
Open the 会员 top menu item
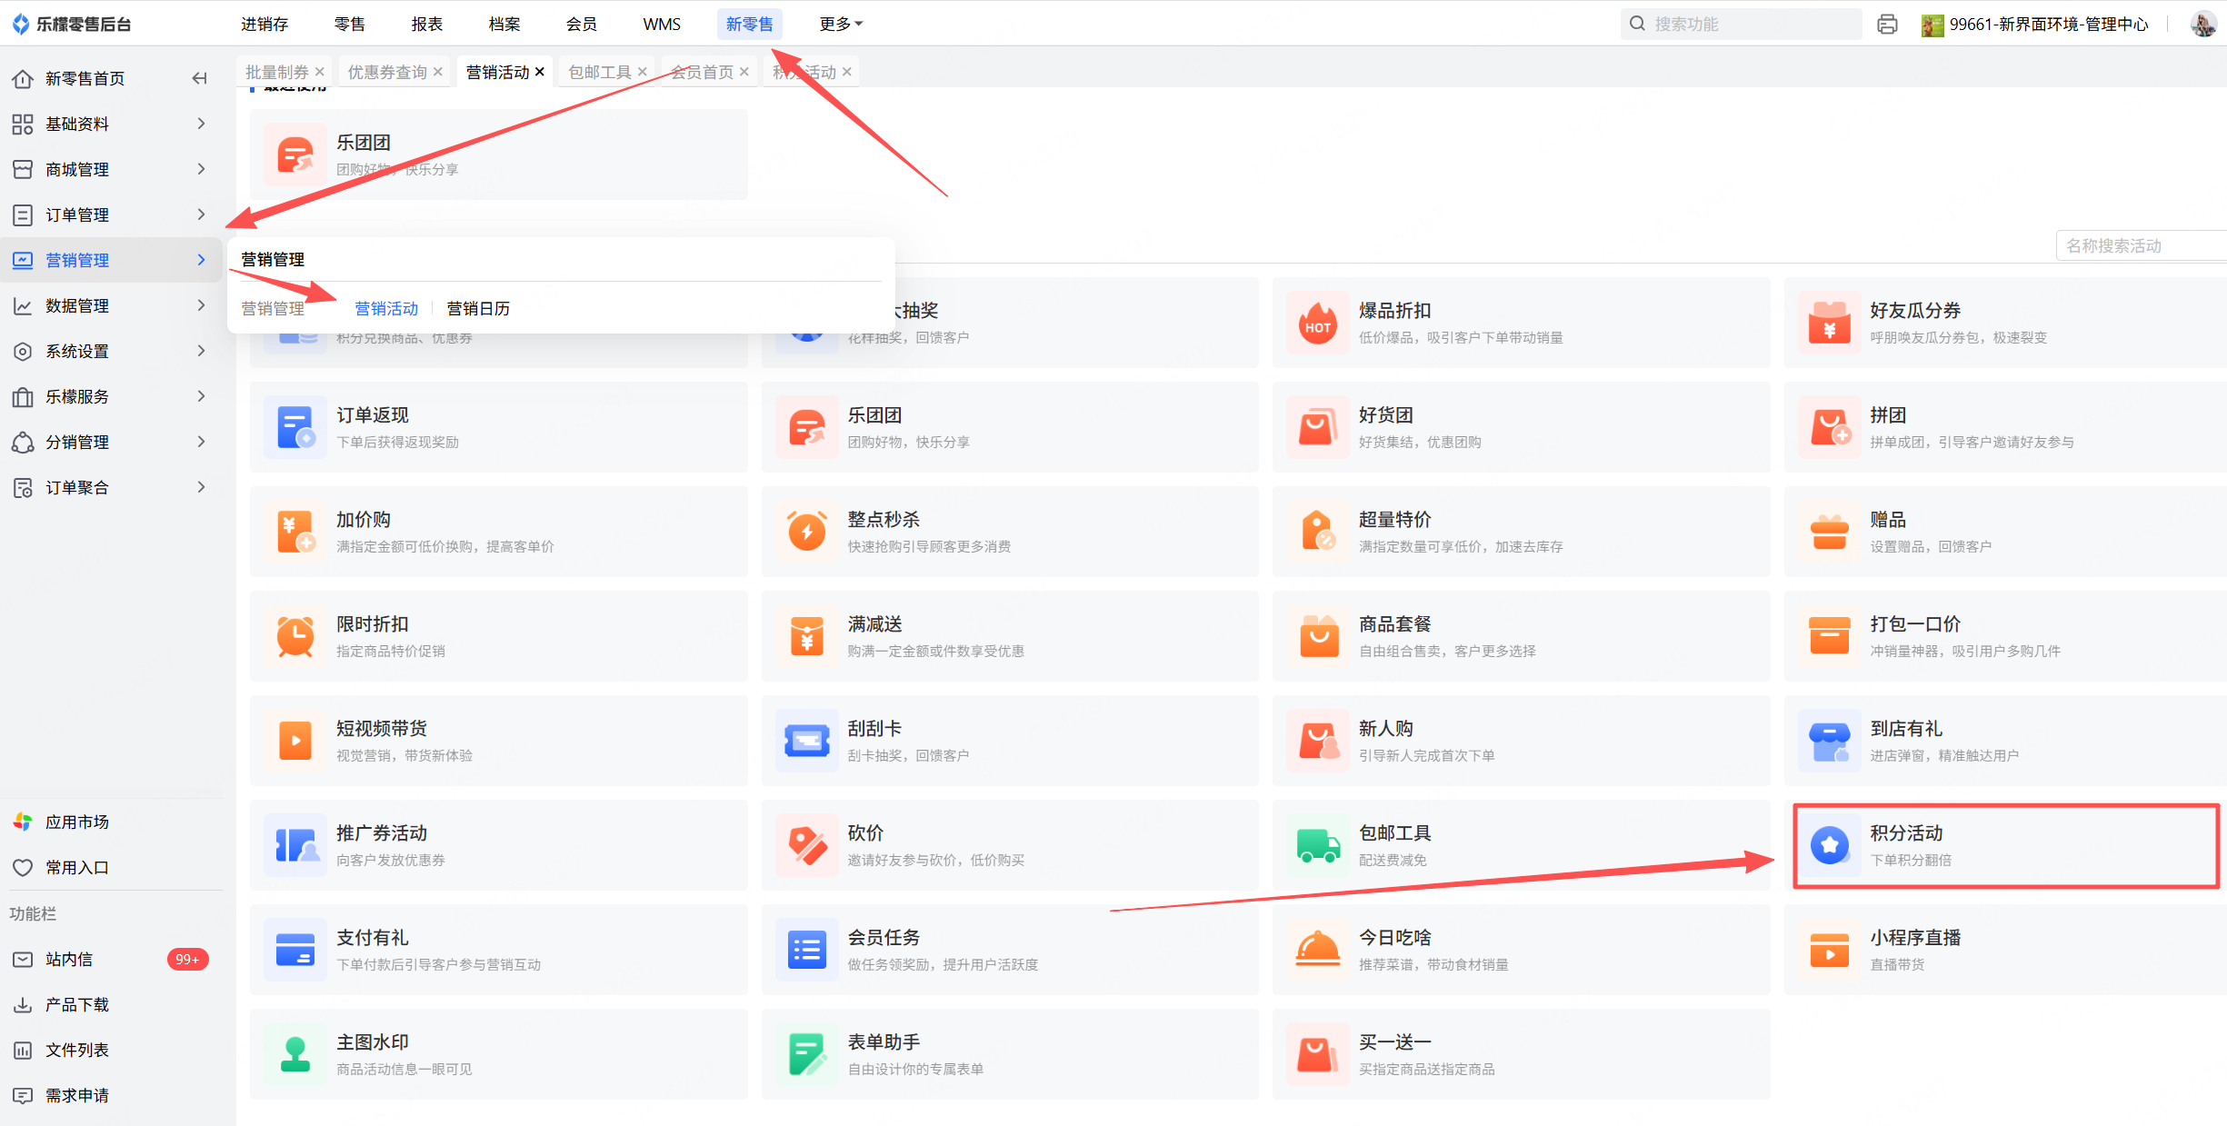[x=581, y=25]
